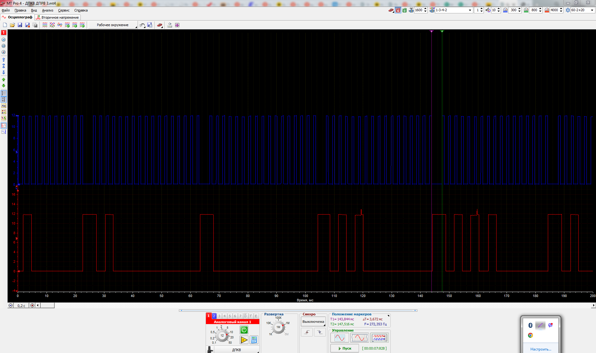The width and height of the screenshot is (596, 353).
Task: Click the Chrome icon in system tray
Action: coord(530,335)
